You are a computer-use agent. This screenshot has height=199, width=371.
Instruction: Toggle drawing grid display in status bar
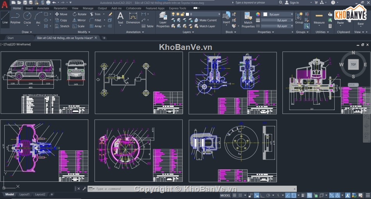pos(234,195)
